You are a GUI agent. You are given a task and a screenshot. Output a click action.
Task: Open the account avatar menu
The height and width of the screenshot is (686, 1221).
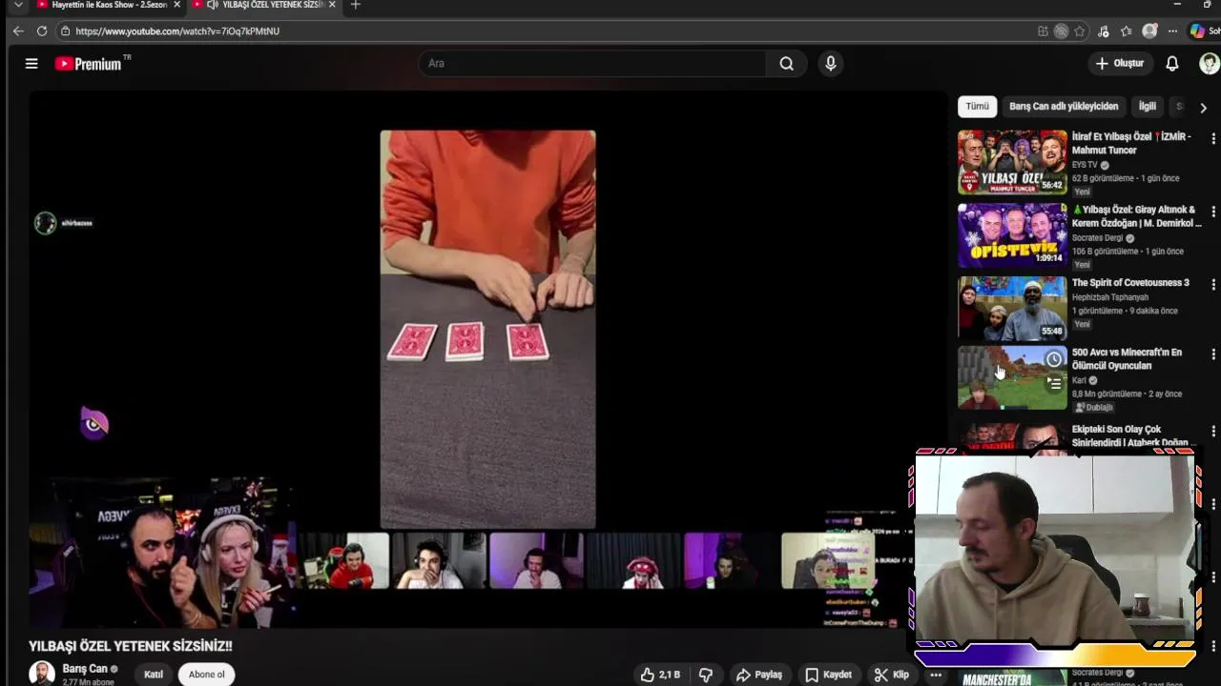(x=1210, y=64)
